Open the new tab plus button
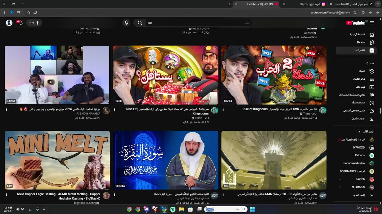Viewport: 382px width, 214px height. pos(229,4)
